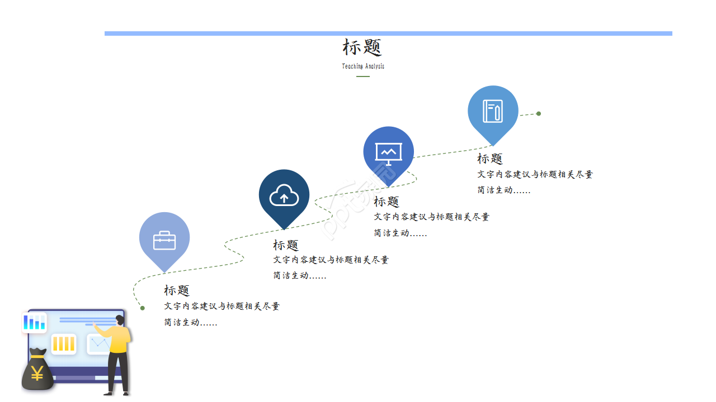Click the 文字内容建议 line under the briefcase heading

click(x=222, y=307)
